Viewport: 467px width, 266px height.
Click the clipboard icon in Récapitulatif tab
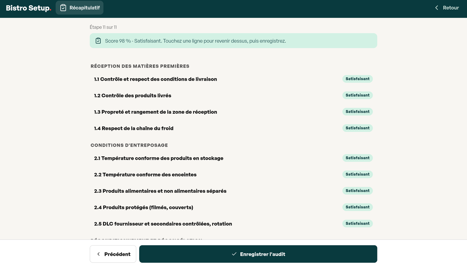(x=63, y=8)
